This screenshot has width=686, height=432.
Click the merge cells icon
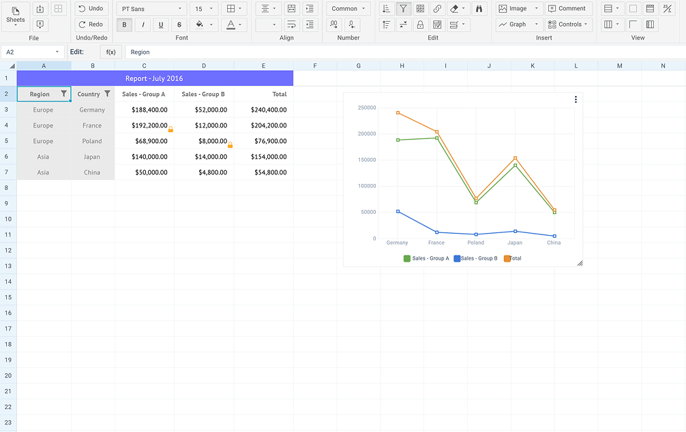pyautogui.click(x=291, y=9)
